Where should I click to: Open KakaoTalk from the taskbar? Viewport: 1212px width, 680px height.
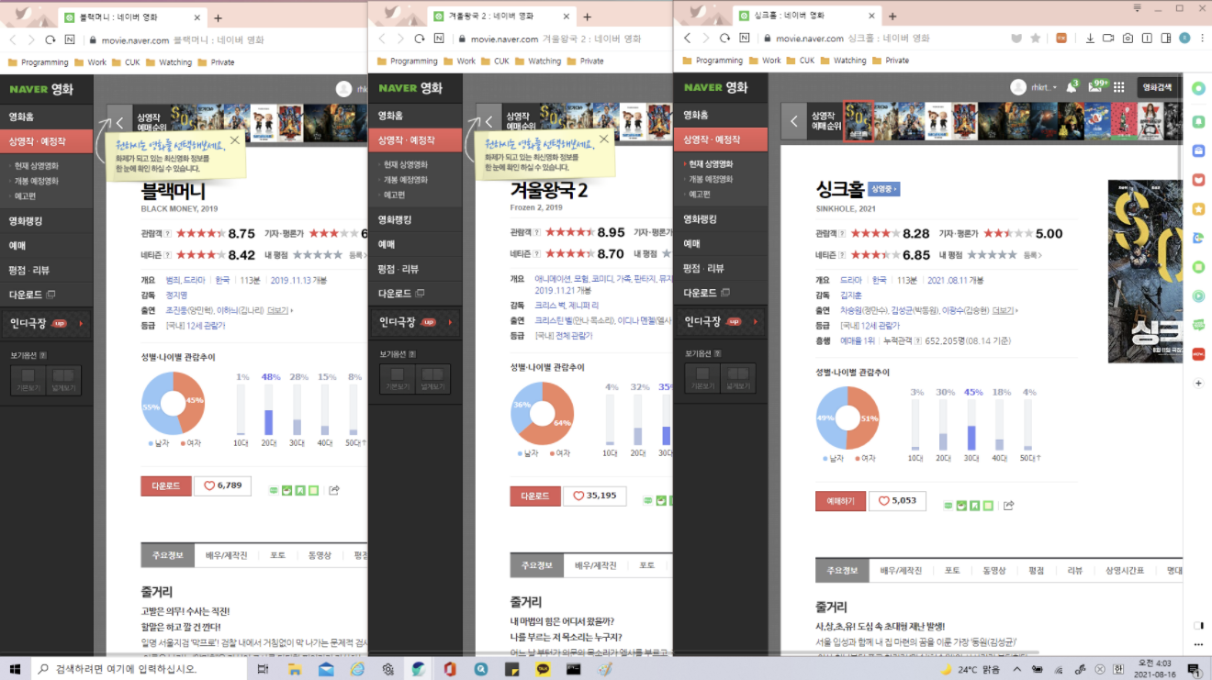543,669
